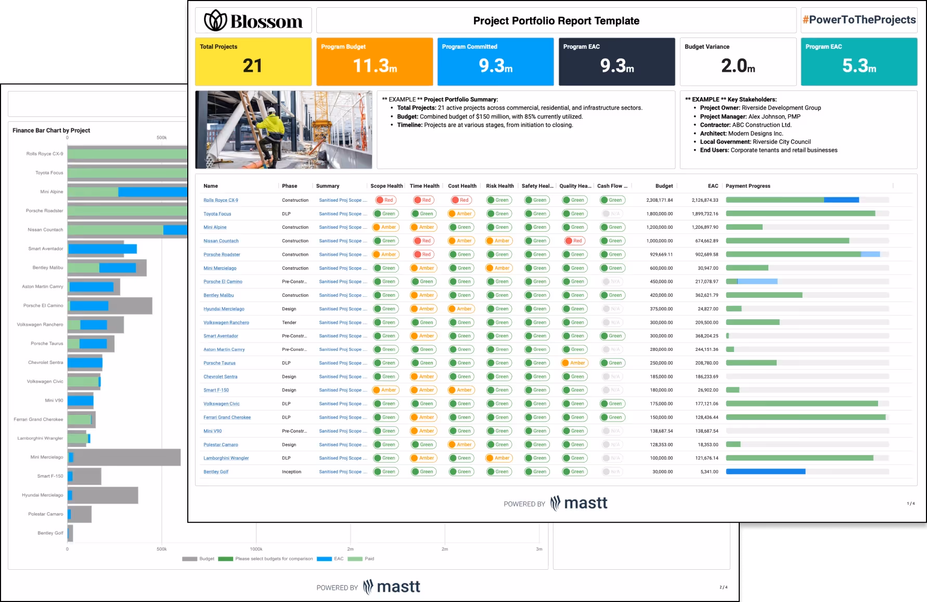
Task: Click the Green cash flow badge for Volkswagen Civic
Action: click(612, 403)
